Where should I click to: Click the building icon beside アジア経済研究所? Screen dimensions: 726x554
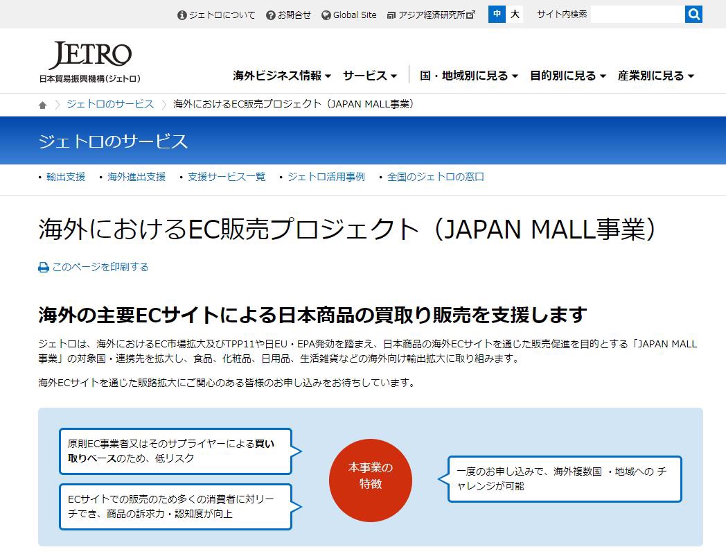[x=391, y=16]
